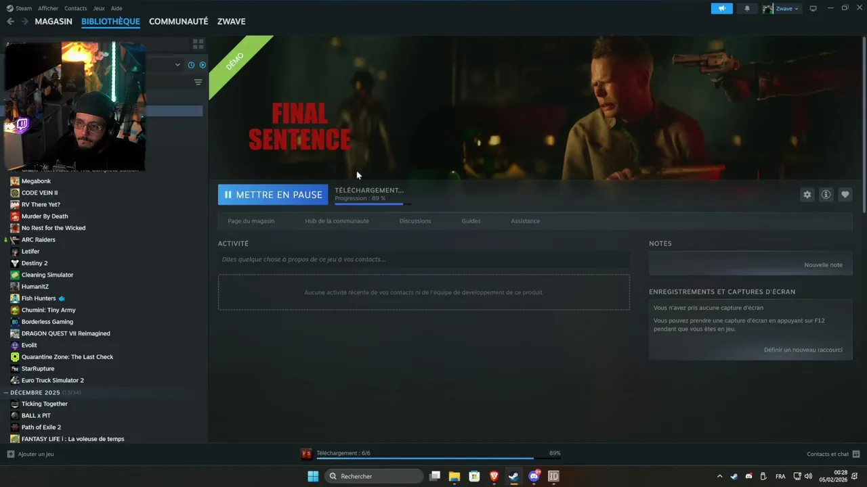Open Hub de la communauté tab
Screen dimensions: 867x487
tap(337, 221)
